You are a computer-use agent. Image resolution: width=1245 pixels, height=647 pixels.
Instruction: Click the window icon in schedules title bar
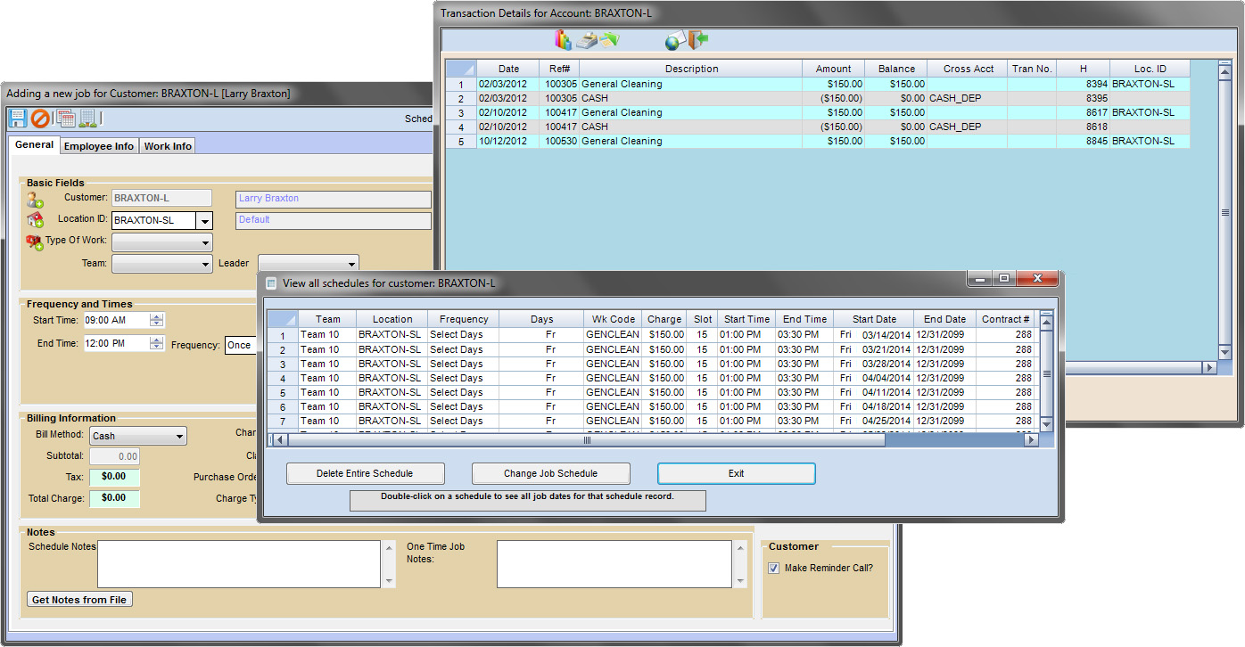coord(271,283)
